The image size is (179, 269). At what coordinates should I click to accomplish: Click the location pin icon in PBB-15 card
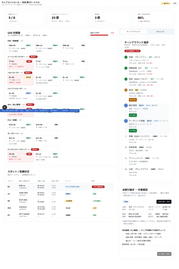[36, 48]
